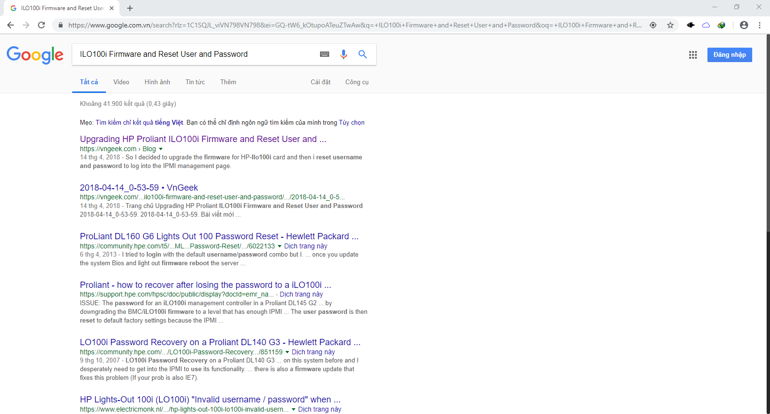Open the location permission icon in address bar

point(653,25)
